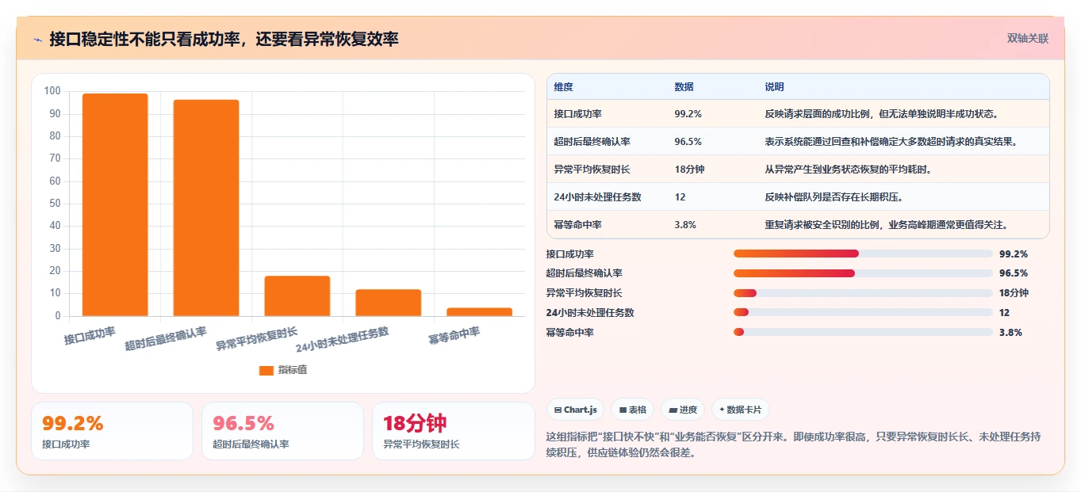This screenshot has width=1081, height=492.
Task: Click the lightning icon beside the title
Action: (37, 39)
